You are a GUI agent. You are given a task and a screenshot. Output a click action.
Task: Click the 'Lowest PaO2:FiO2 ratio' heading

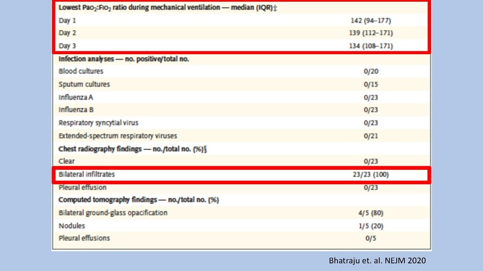click(168, 8)
